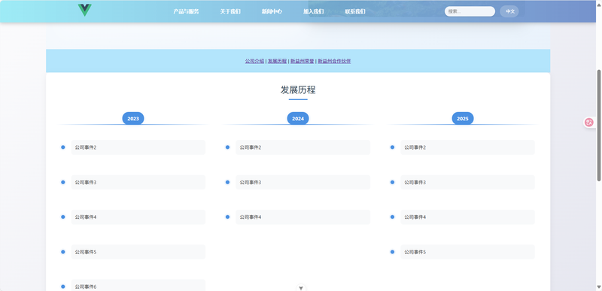Image resolution: width=602 pixels, height=291 pixels.
Task: Click the blue dot beside 2025 公司事件5
Action: click(x=392, y=252)
